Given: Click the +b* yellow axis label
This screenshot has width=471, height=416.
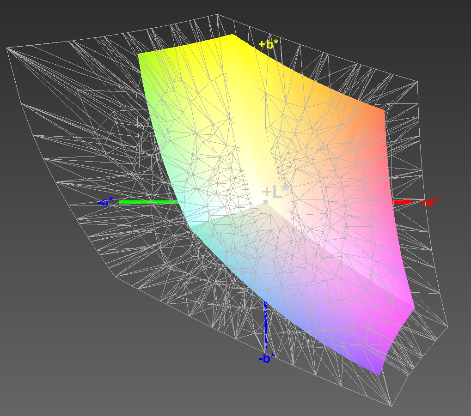Looking at the screenshot, I should [268, 45].
